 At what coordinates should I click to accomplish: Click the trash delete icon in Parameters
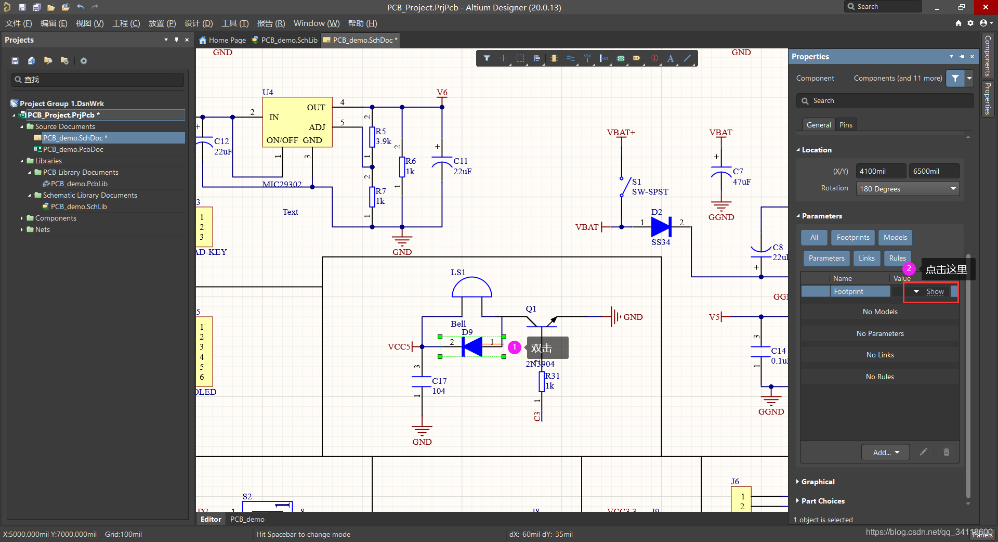(947, 452)
